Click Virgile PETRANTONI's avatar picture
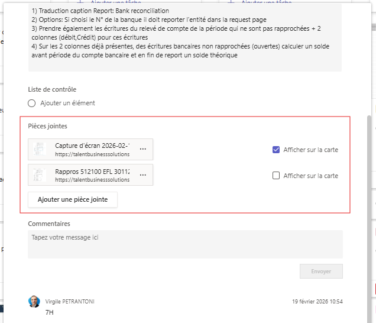The image size is (376, 323). pos(34,302)
